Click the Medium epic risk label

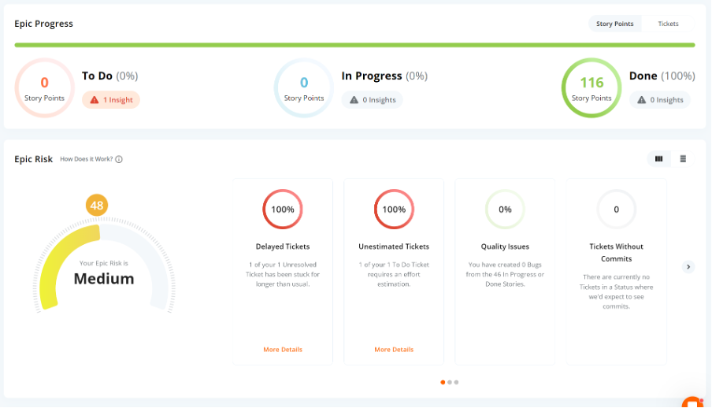tap(104, 279)
